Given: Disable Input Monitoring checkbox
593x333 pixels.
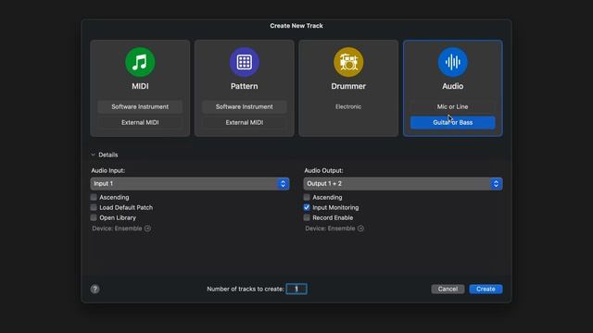Looking at the screenshot, I should 307,207.
